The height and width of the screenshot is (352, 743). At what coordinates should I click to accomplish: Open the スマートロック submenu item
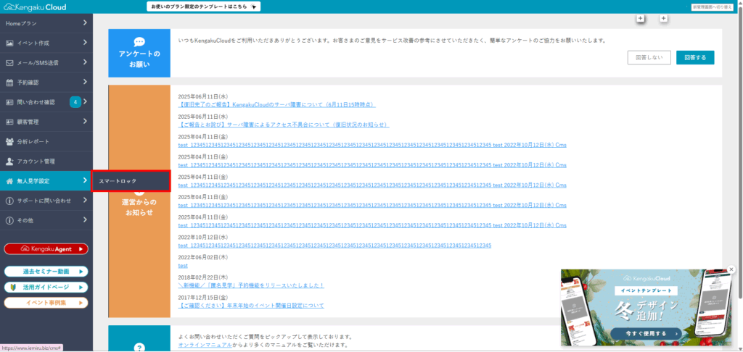131,181
